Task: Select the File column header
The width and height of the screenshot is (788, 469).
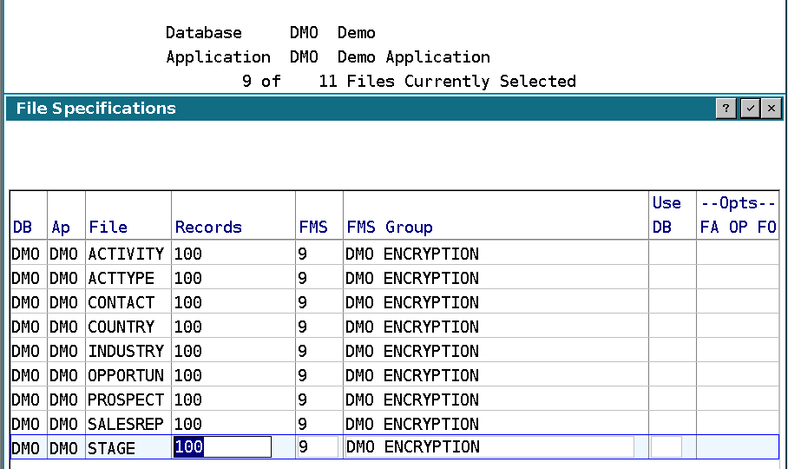Action: [x=108, y=228]
